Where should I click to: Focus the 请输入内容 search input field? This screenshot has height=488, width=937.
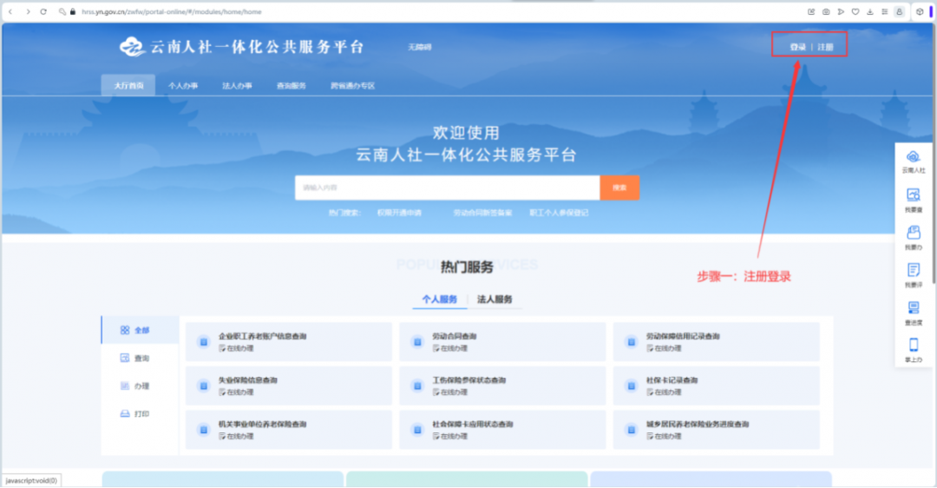[x=447, y=188]
